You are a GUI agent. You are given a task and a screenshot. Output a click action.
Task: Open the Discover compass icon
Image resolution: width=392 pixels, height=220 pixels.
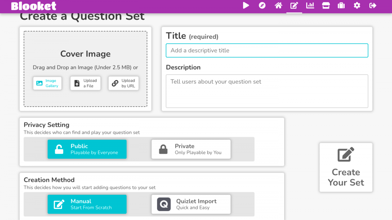click(262, 6)
